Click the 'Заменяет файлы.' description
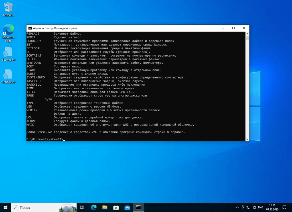This screenshot has width=292, height=212. pos(67,34)
